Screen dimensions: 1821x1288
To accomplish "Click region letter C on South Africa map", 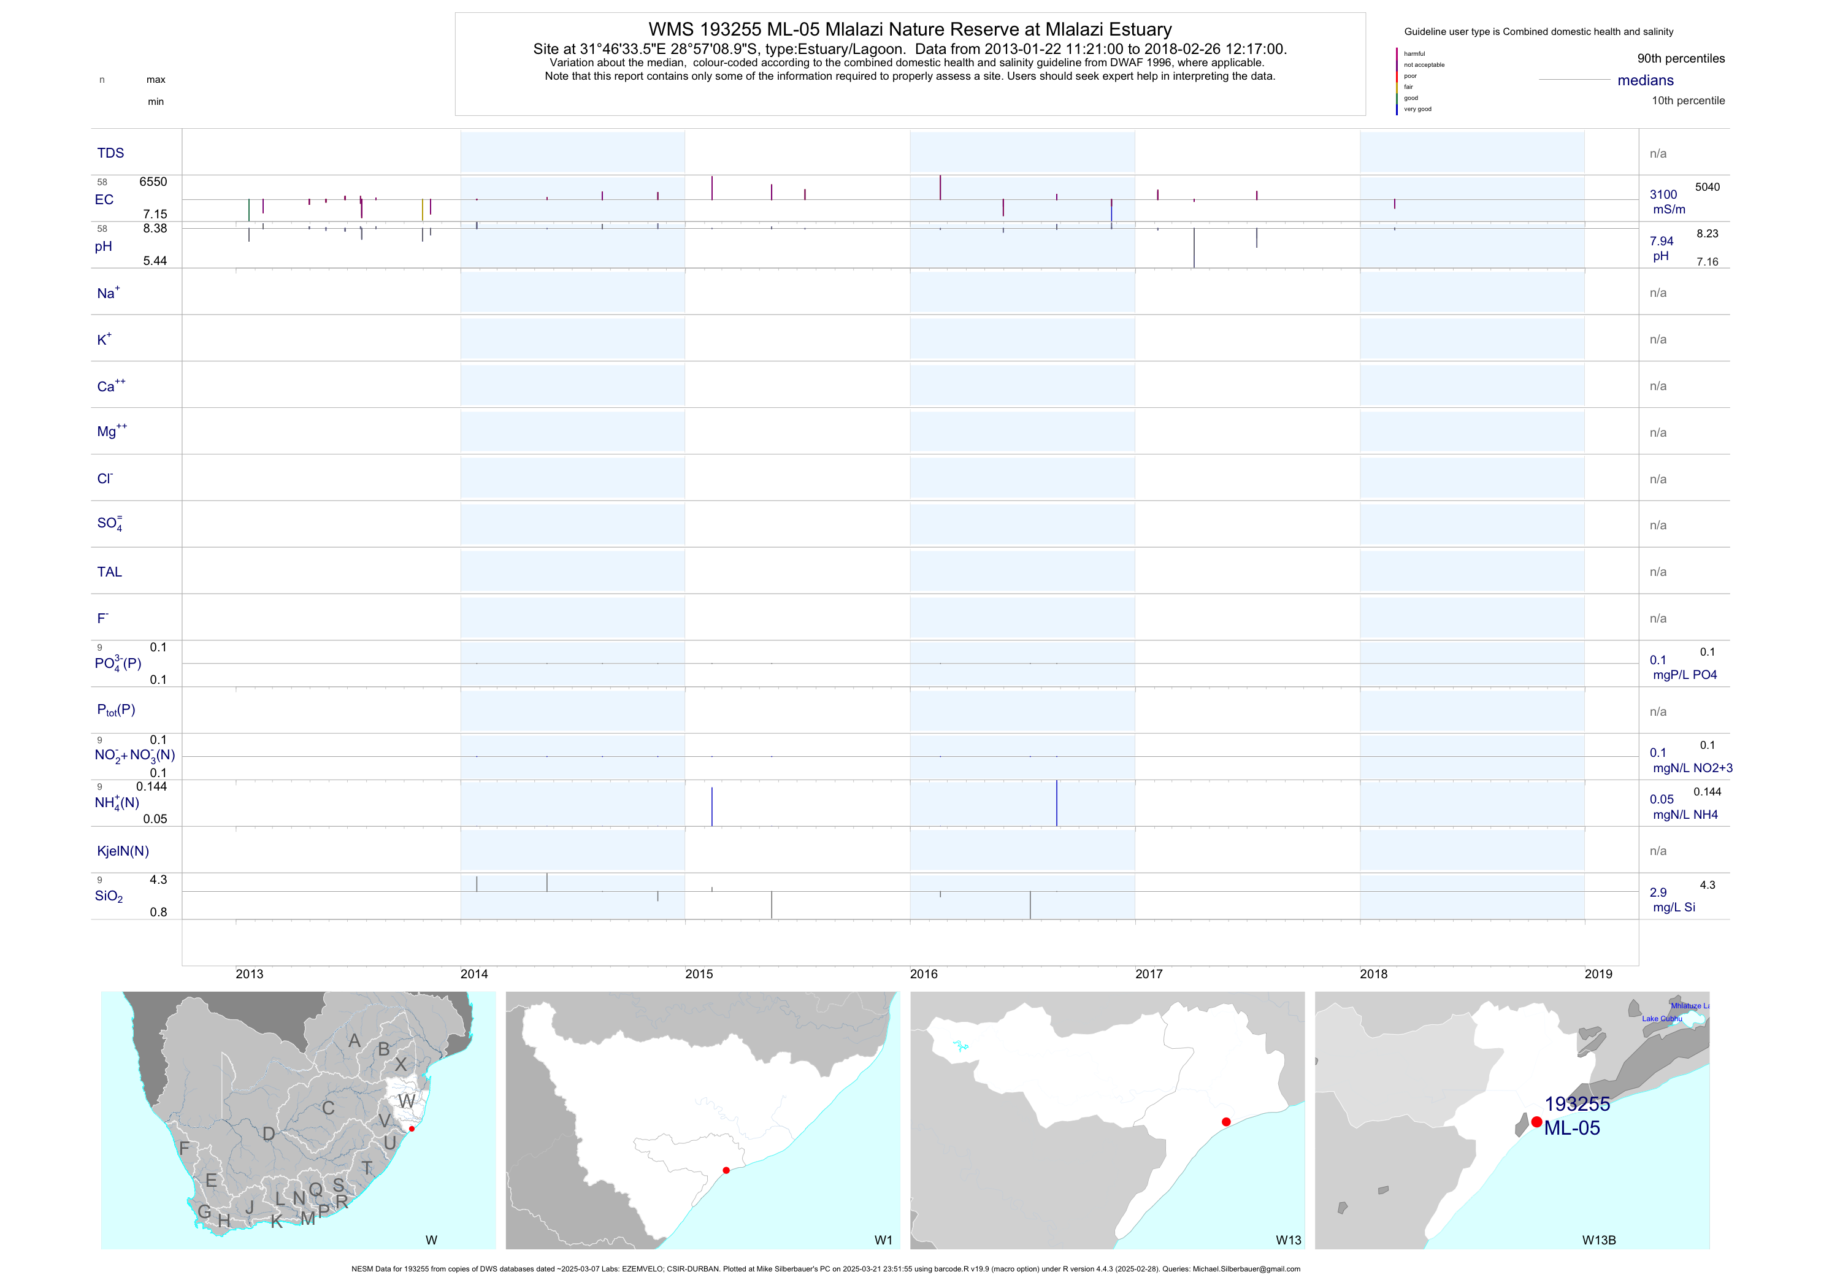I will tap(328, 1108).
